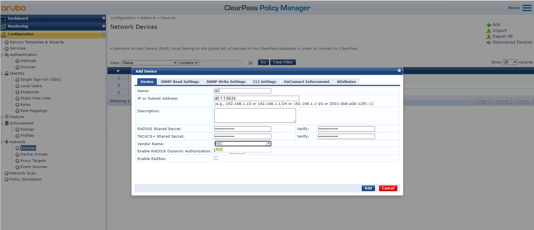The image size is (534, 230).
Task: Open the enforcement Profiles tree item
Action: coord(27,135)
